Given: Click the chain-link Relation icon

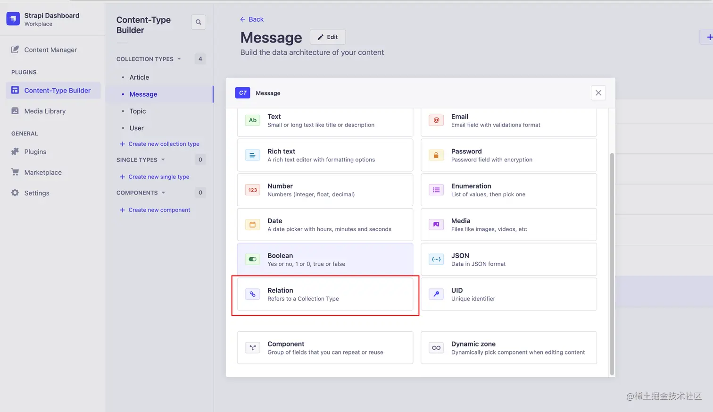Looking at the screenshot, I should (253, 294).
